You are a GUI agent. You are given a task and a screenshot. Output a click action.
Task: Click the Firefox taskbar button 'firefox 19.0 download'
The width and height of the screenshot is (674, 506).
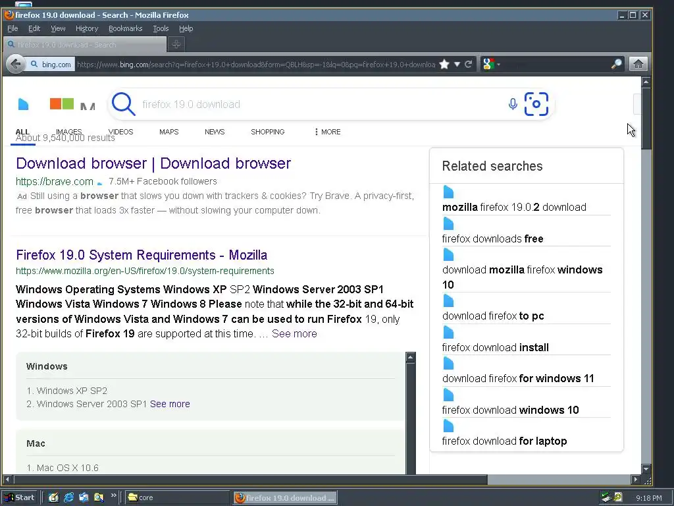tap(285, 498)
